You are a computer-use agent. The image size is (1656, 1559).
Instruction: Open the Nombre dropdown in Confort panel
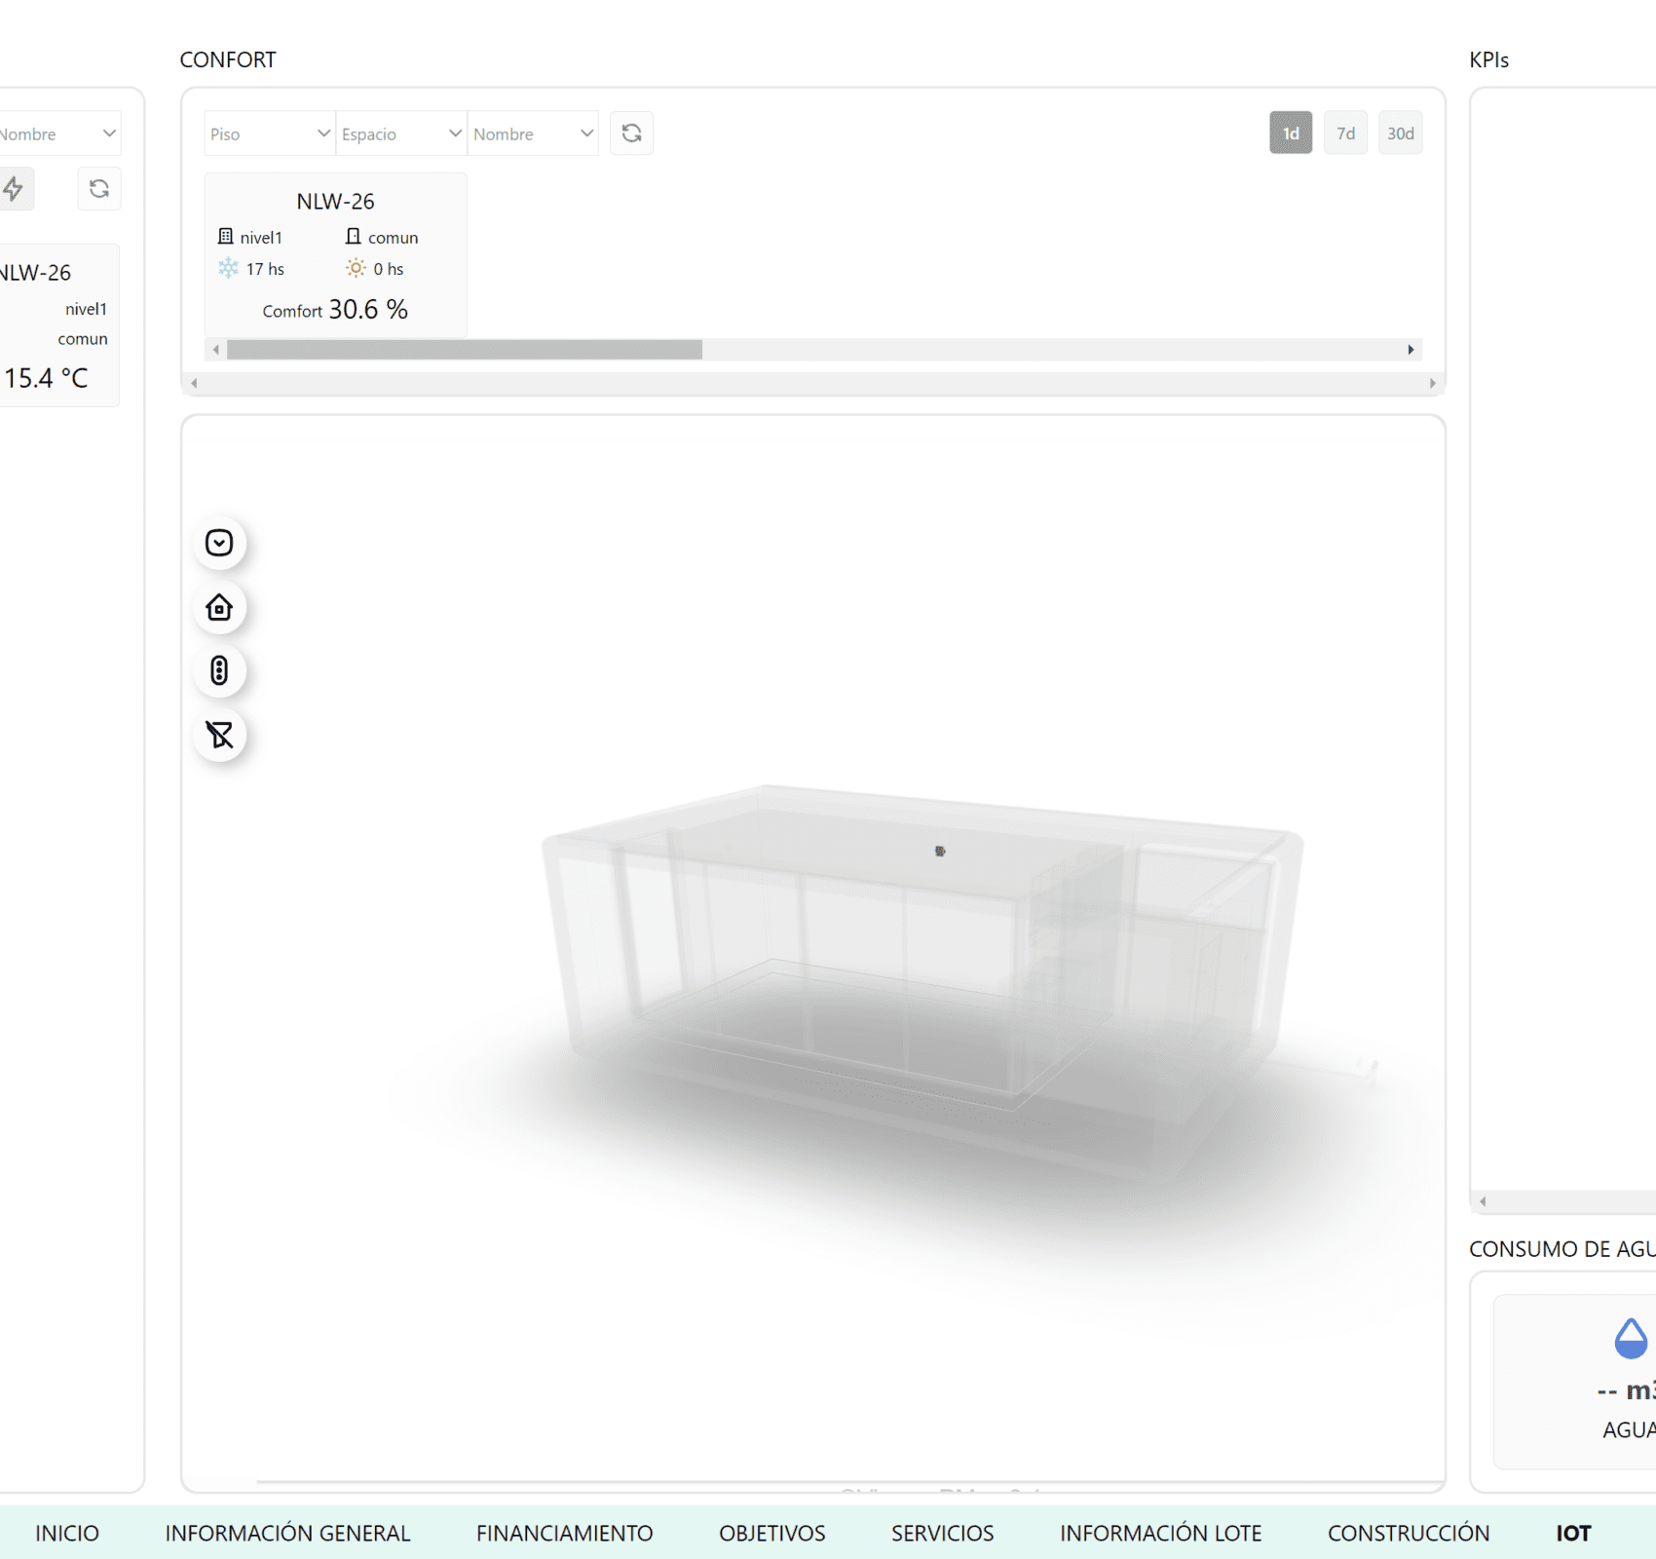[x=533, y=133]
